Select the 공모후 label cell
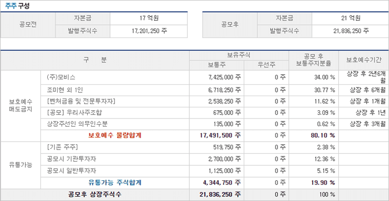389x201 pixels. coord(230,25)
